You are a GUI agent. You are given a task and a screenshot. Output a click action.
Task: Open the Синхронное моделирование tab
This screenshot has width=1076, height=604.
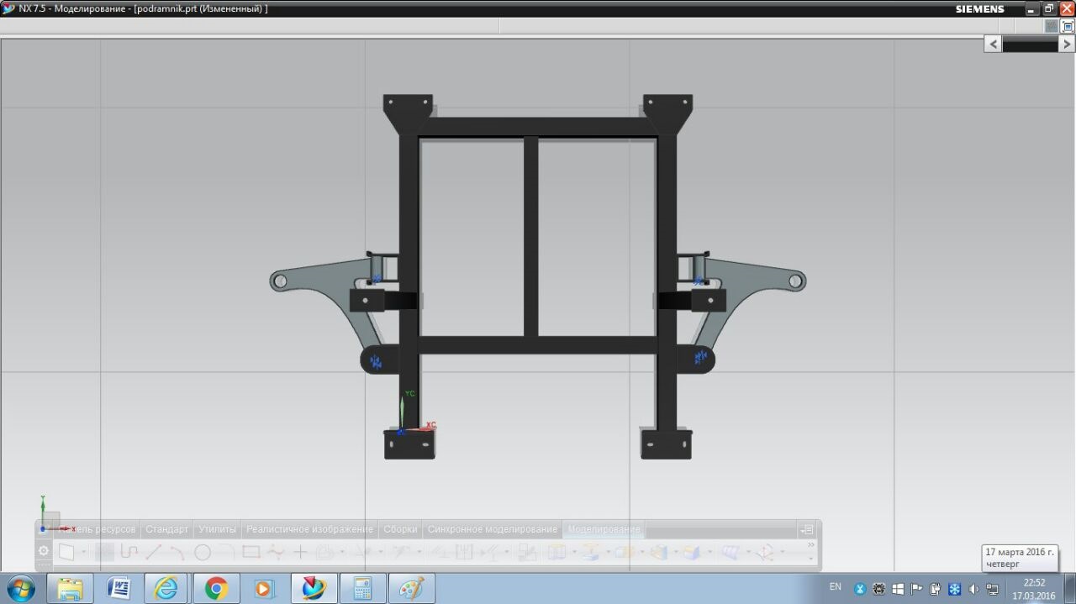click(493, 529)
